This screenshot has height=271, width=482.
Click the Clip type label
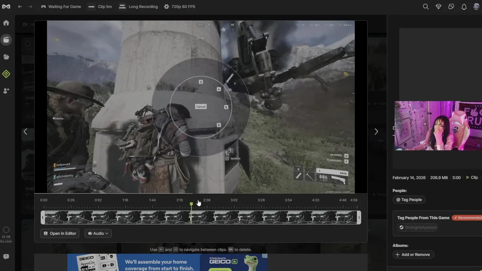(472, 178)
